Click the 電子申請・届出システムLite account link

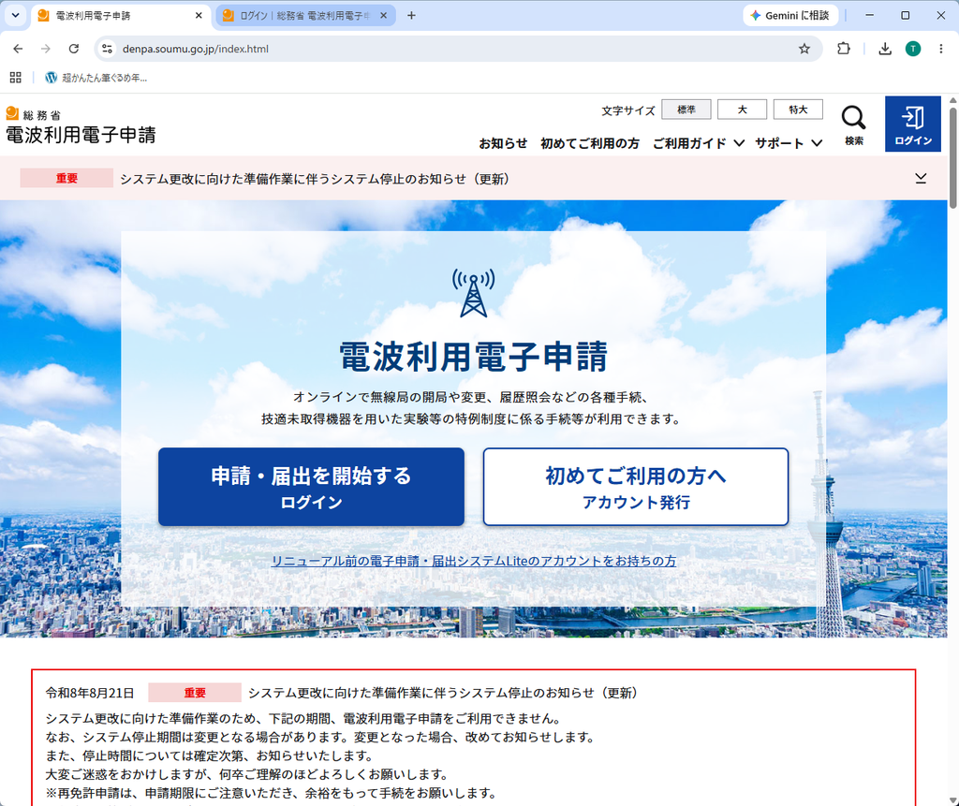[x=473, y=561]
